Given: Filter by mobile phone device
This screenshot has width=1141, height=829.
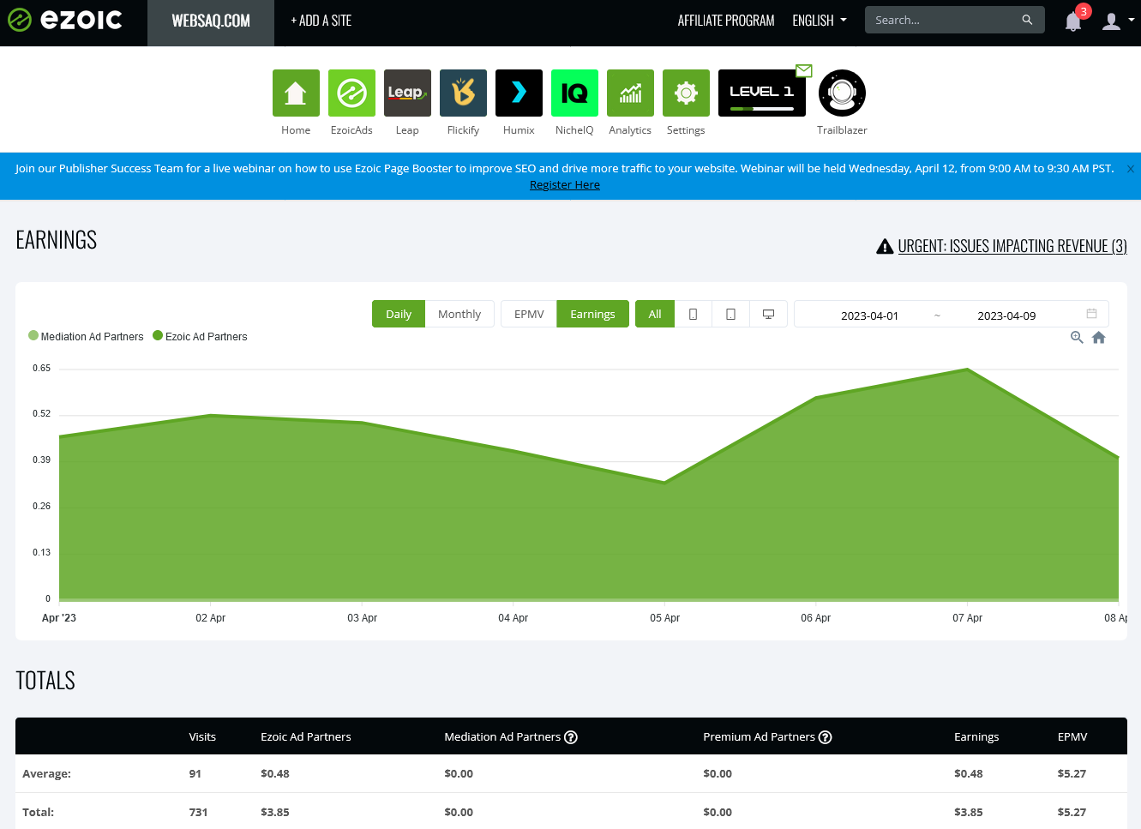Looking at the screenshot, I should pos(693,314).
